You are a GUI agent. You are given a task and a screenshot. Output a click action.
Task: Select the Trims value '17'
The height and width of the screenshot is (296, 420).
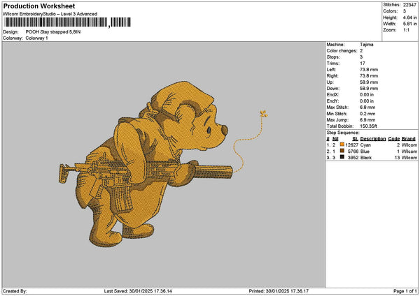click(x=363, y=64)
